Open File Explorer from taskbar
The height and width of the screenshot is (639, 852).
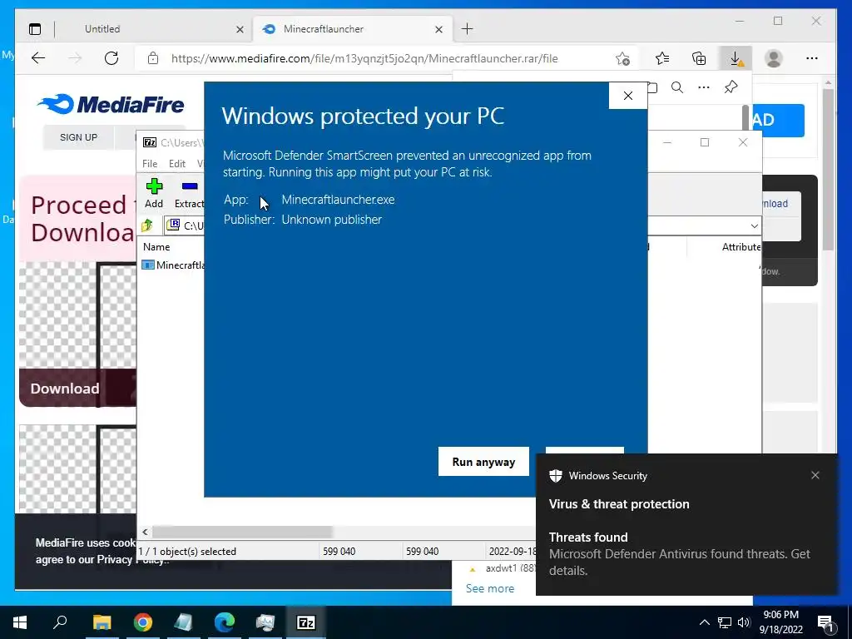point(102,622)
